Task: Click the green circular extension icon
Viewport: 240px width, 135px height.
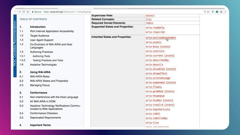Action: tap(217, 12)
